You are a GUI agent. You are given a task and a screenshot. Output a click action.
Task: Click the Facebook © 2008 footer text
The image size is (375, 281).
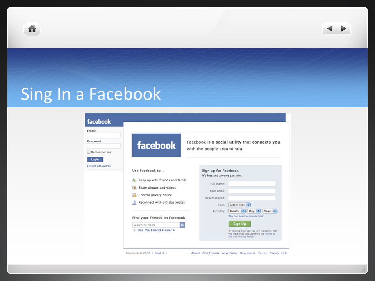138,253
